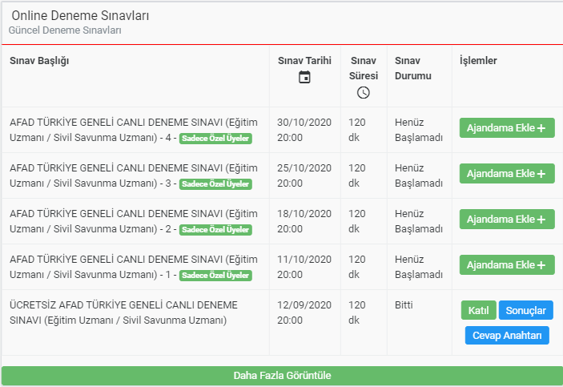563x387 pixels.
Task: Click Henüz Başlamadı status of 30/10/2020 exam
Action: coord(419,130)
